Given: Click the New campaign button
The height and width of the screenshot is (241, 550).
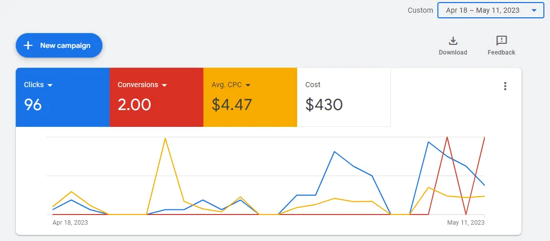Looking at the screenshot, I should [x=59, y=45].
